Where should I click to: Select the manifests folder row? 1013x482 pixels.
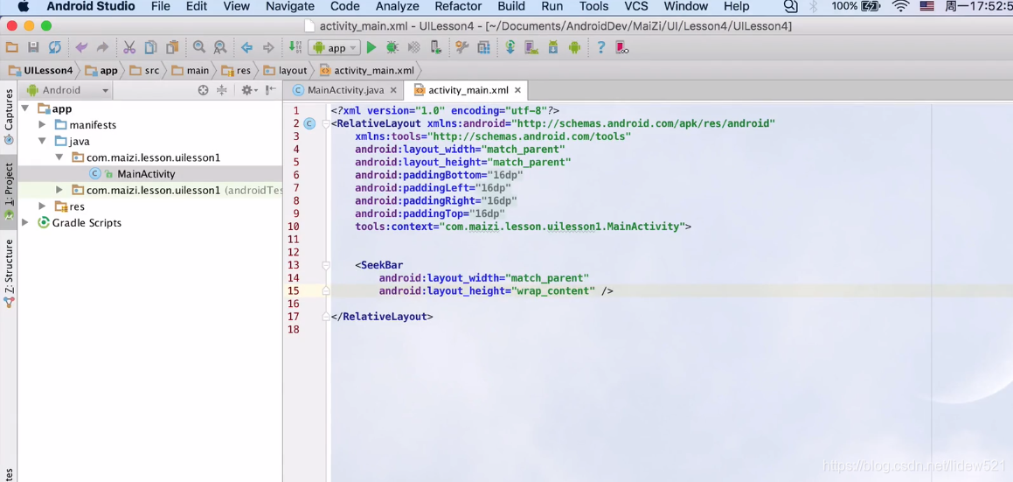coord(149,125)
